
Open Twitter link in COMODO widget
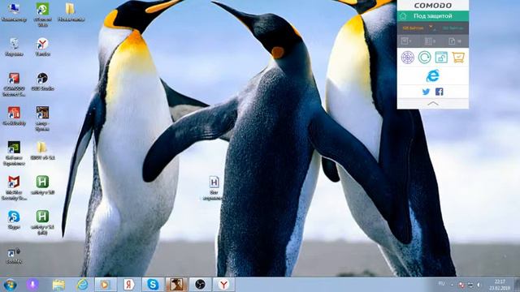pos(426,92)
